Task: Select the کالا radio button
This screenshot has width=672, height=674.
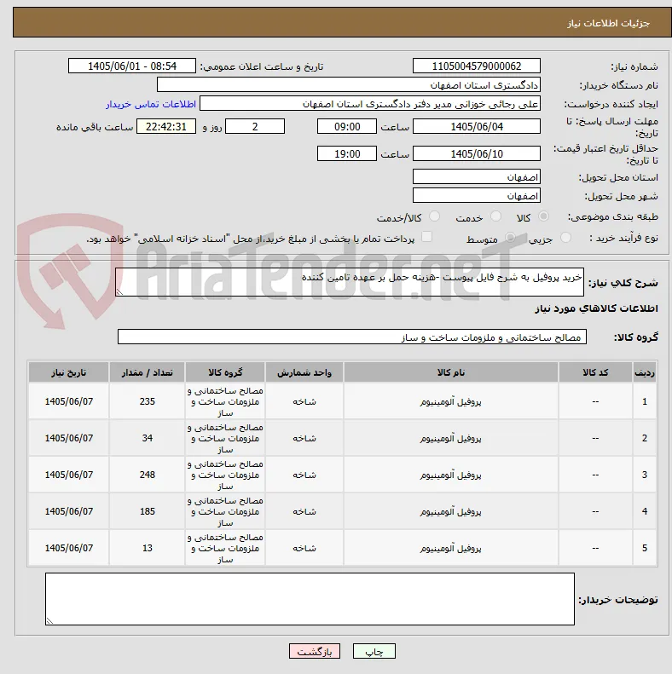Action: pyautogui.click(x=544, y=216)
